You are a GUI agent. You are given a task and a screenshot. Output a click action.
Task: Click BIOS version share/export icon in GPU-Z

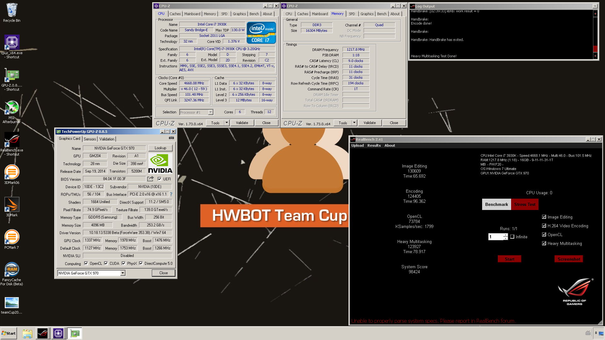[x=150, y=179]
